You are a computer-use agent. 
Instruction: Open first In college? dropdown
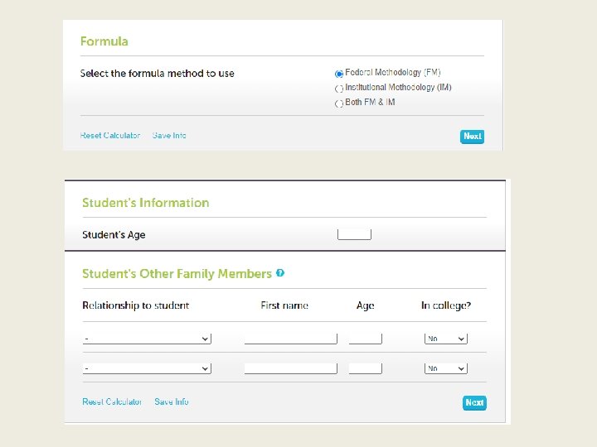point(446,339)
